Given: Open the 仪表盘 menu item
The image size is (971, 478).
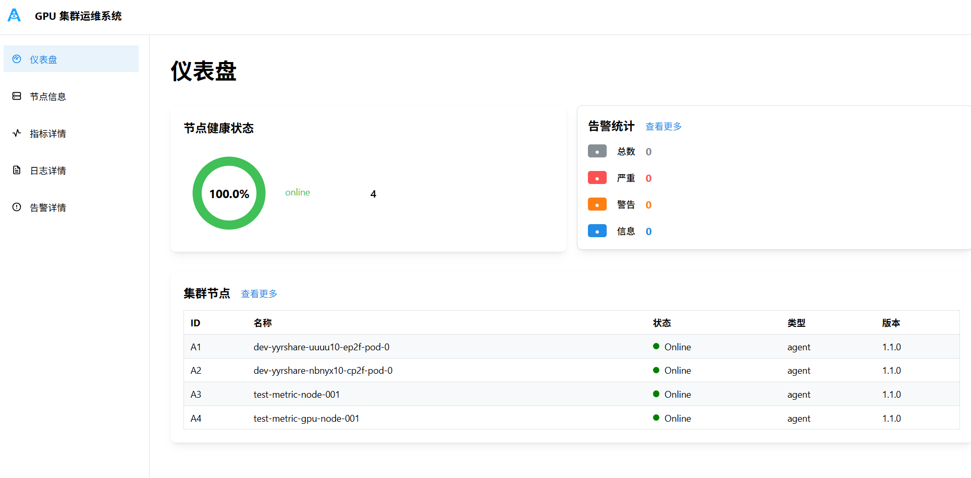Looking at the screenshot, I should pyautogui.click(x=71, y=59).
